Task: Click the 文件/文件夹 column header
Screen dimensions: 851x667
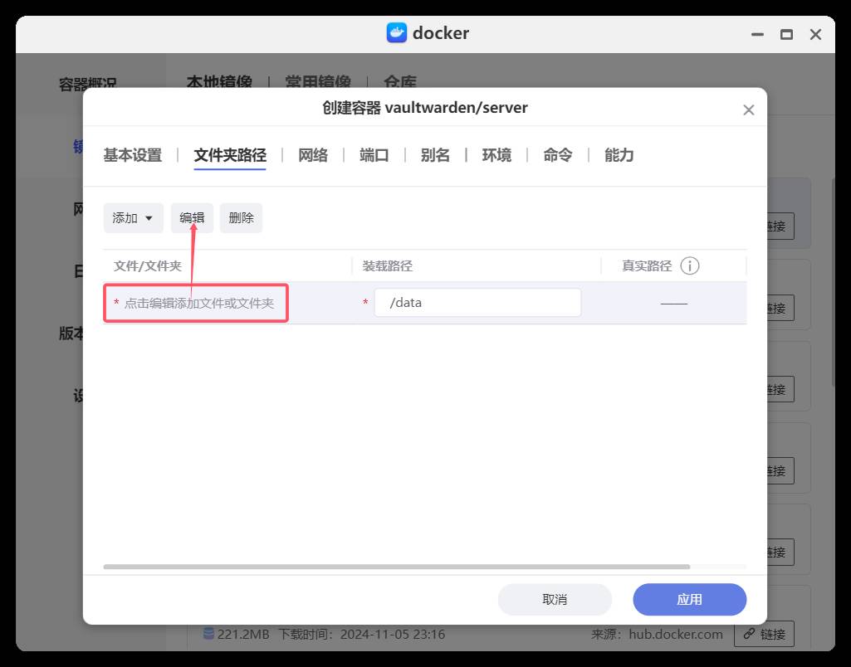Action: pos(148,265)
